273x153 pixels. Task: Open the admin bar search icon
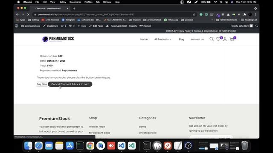(x=256, y=26)
